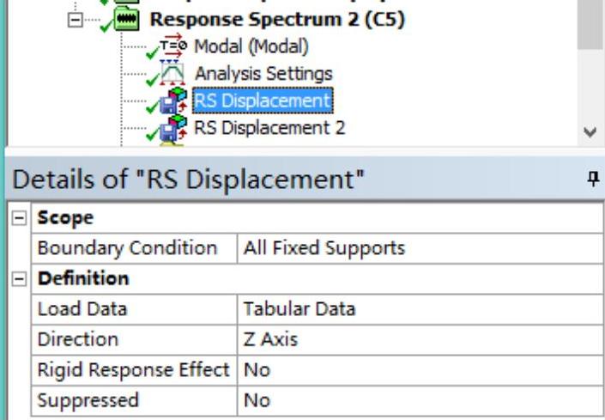Click the tree scrollbar down arrow
Viewport: 605px width, 420px height.
click(x=589, y=132)
